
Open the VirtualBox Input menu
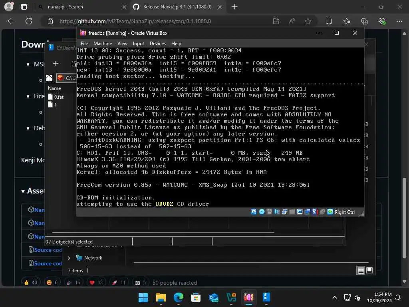pyautogui.click(x=138, y=44)
